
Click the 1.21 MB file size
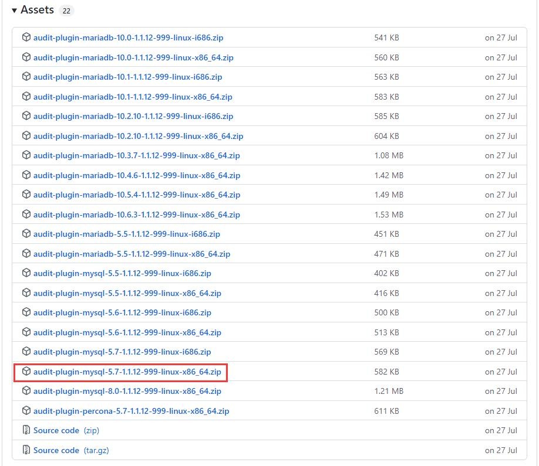point(389,392)
